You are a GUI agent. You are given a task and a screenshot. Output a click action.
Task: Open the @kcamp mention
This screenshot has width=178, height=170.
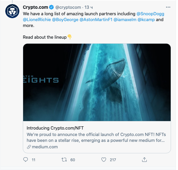tap(146, 20)
